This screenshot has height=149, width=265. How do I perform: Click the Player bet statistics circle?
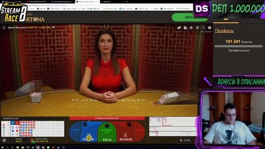84,125
